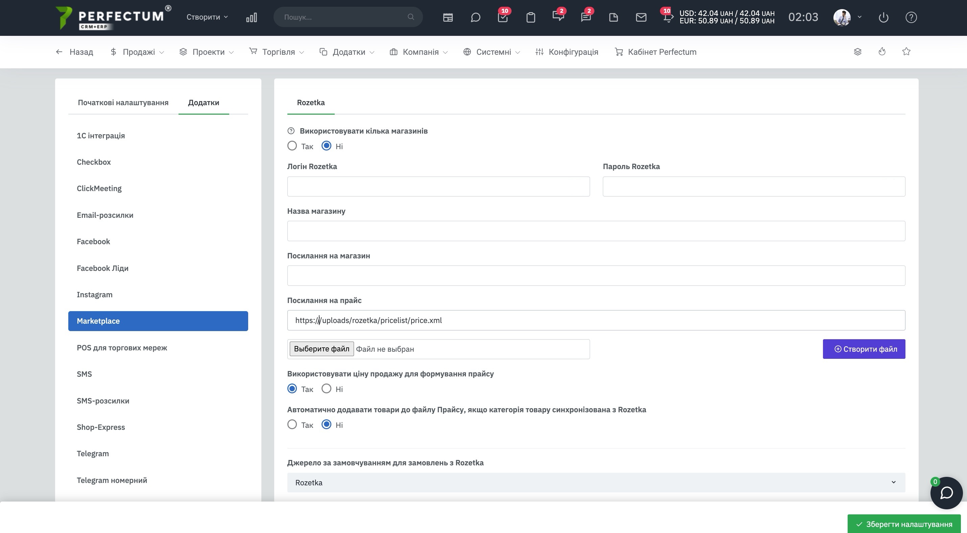Click the layers stack icon at right of menu bar
This screenshot has width=967, height=533.
(x=857, y=52)
